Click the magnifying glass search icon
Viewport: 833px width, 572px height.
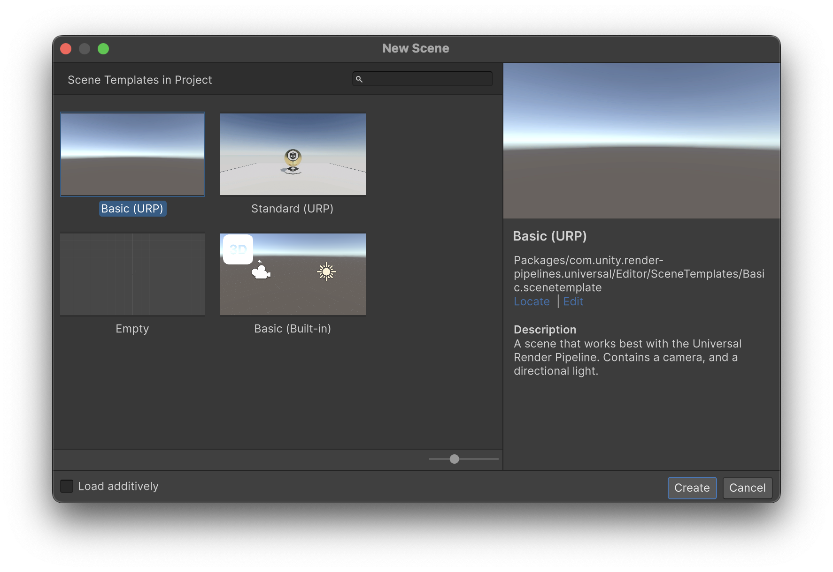pos(359,79)
